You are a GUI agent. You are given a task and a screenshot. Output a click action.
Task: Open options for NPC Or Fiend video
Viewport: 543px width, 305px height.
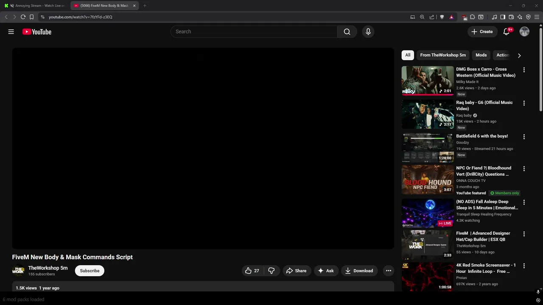(x=524, y=169)
